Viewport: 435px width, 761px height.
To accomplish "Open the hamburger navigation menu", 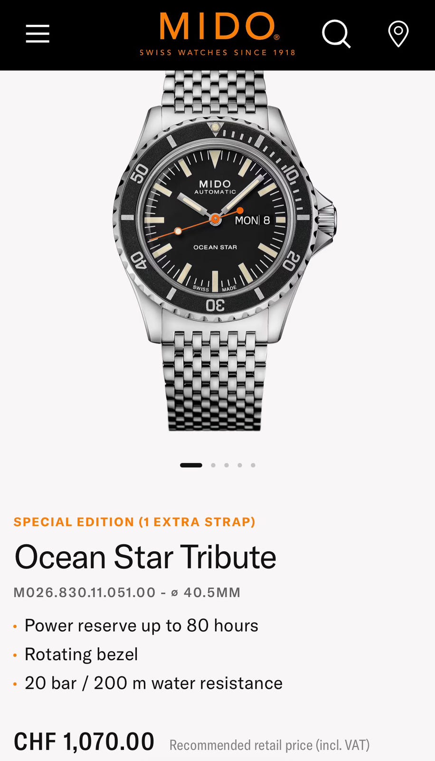I will [38, 34].
